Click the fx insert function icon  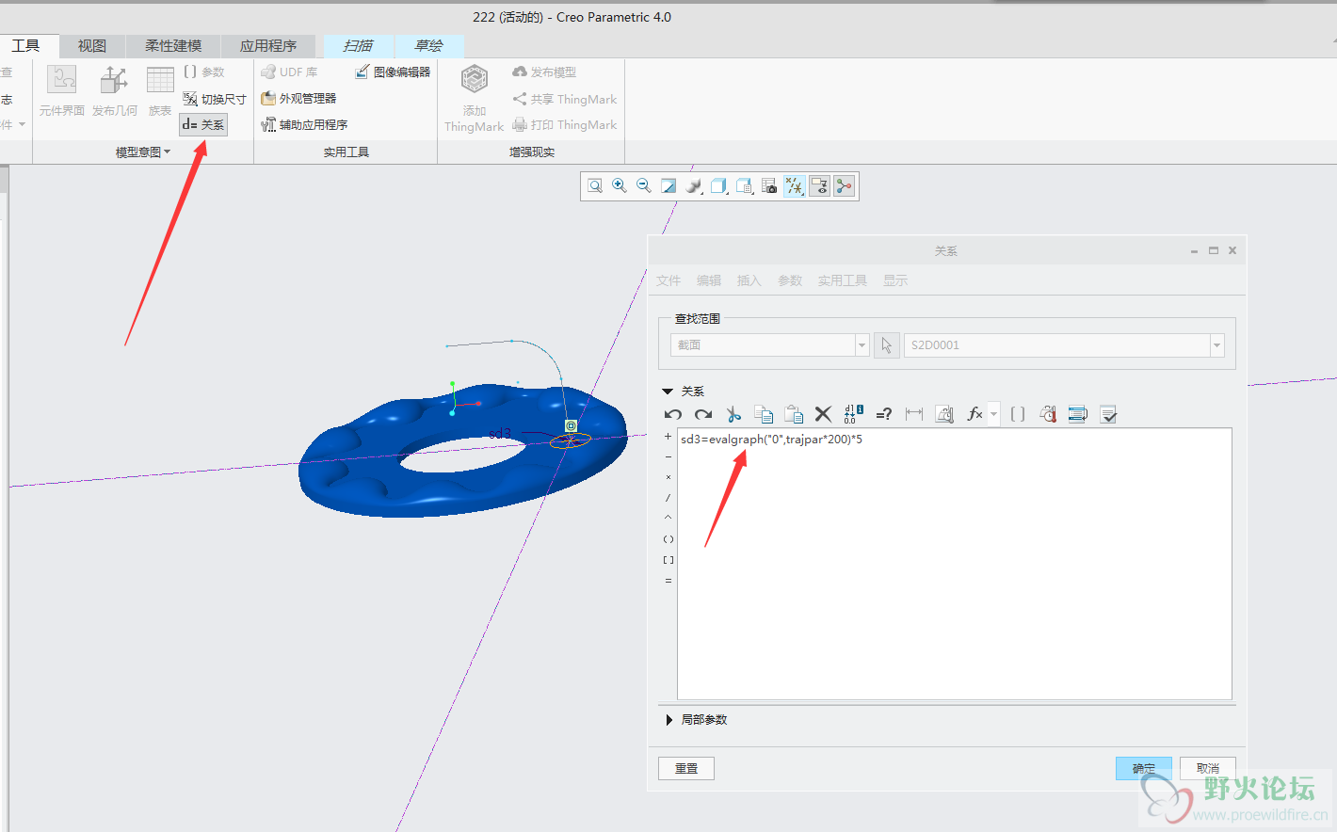[975, 414]
